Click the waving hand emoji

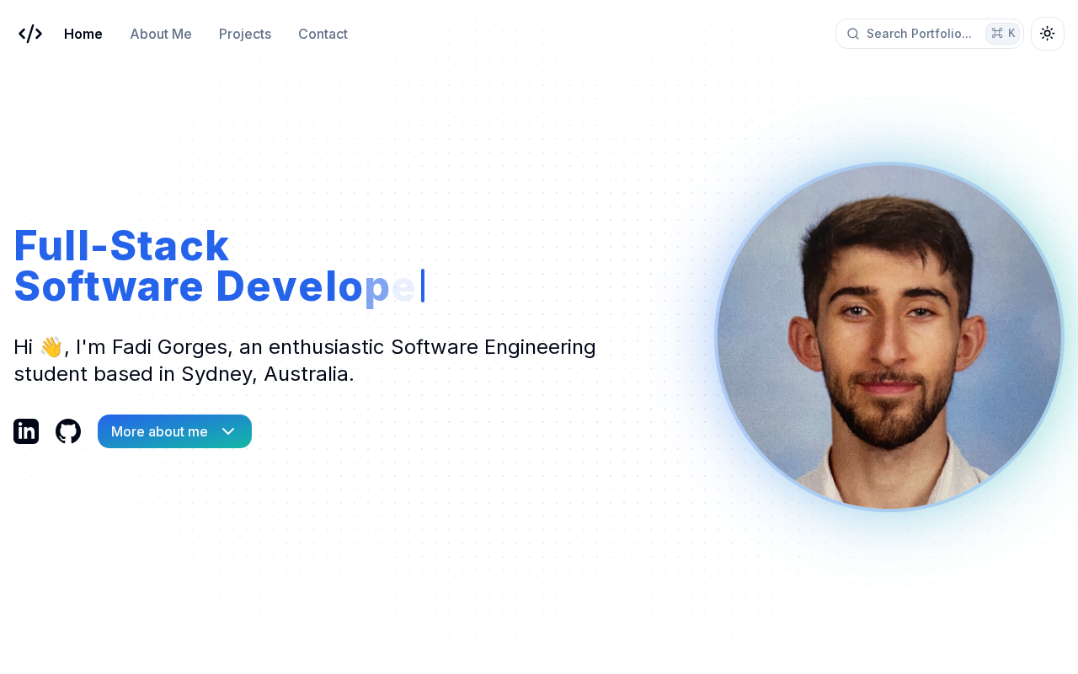[51, 347]
